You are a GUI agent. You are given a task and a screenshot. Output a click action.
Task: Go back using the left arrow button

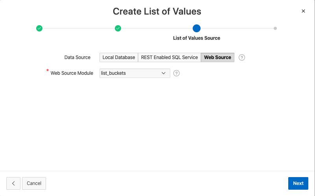click(x=13, y=183)
